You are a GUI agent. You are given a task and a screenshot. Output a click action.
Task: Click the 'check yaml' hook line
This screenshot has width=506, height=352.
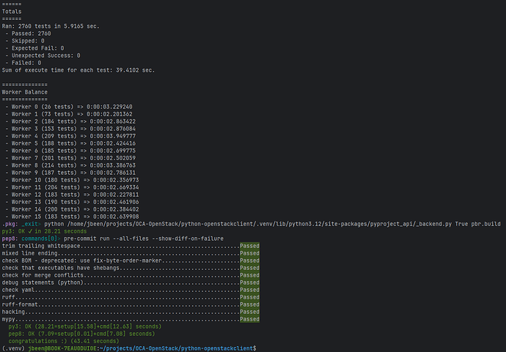coord(16,291)
